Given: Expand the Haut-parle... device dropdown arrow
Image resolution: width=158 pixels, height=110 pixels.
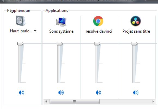Looking at the screenshot, I should point(35,31).
